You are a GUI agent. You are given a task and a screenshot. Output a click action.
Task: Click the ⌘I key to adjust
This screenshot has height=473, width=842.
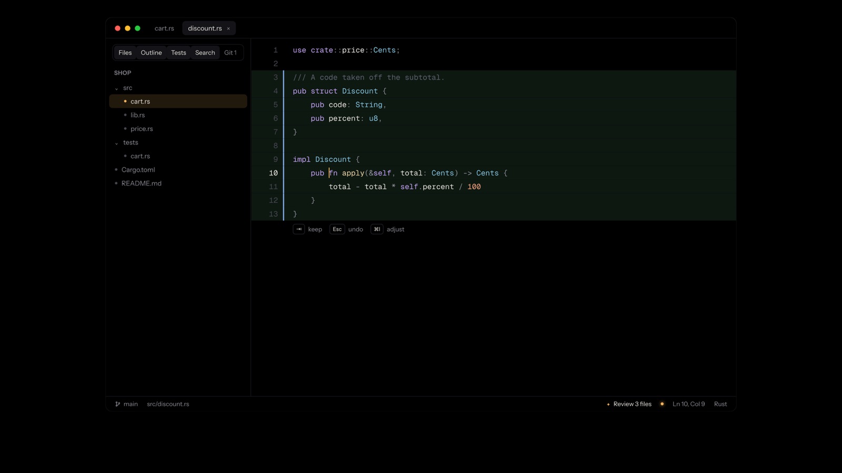377,229
